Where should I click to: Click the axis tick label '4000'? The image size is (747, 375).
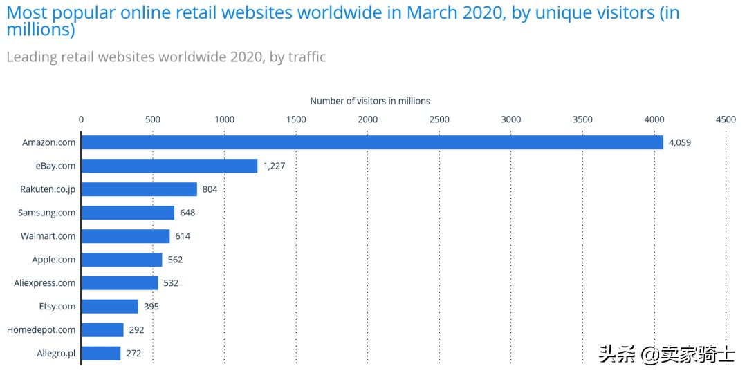(x=654, y=119)
